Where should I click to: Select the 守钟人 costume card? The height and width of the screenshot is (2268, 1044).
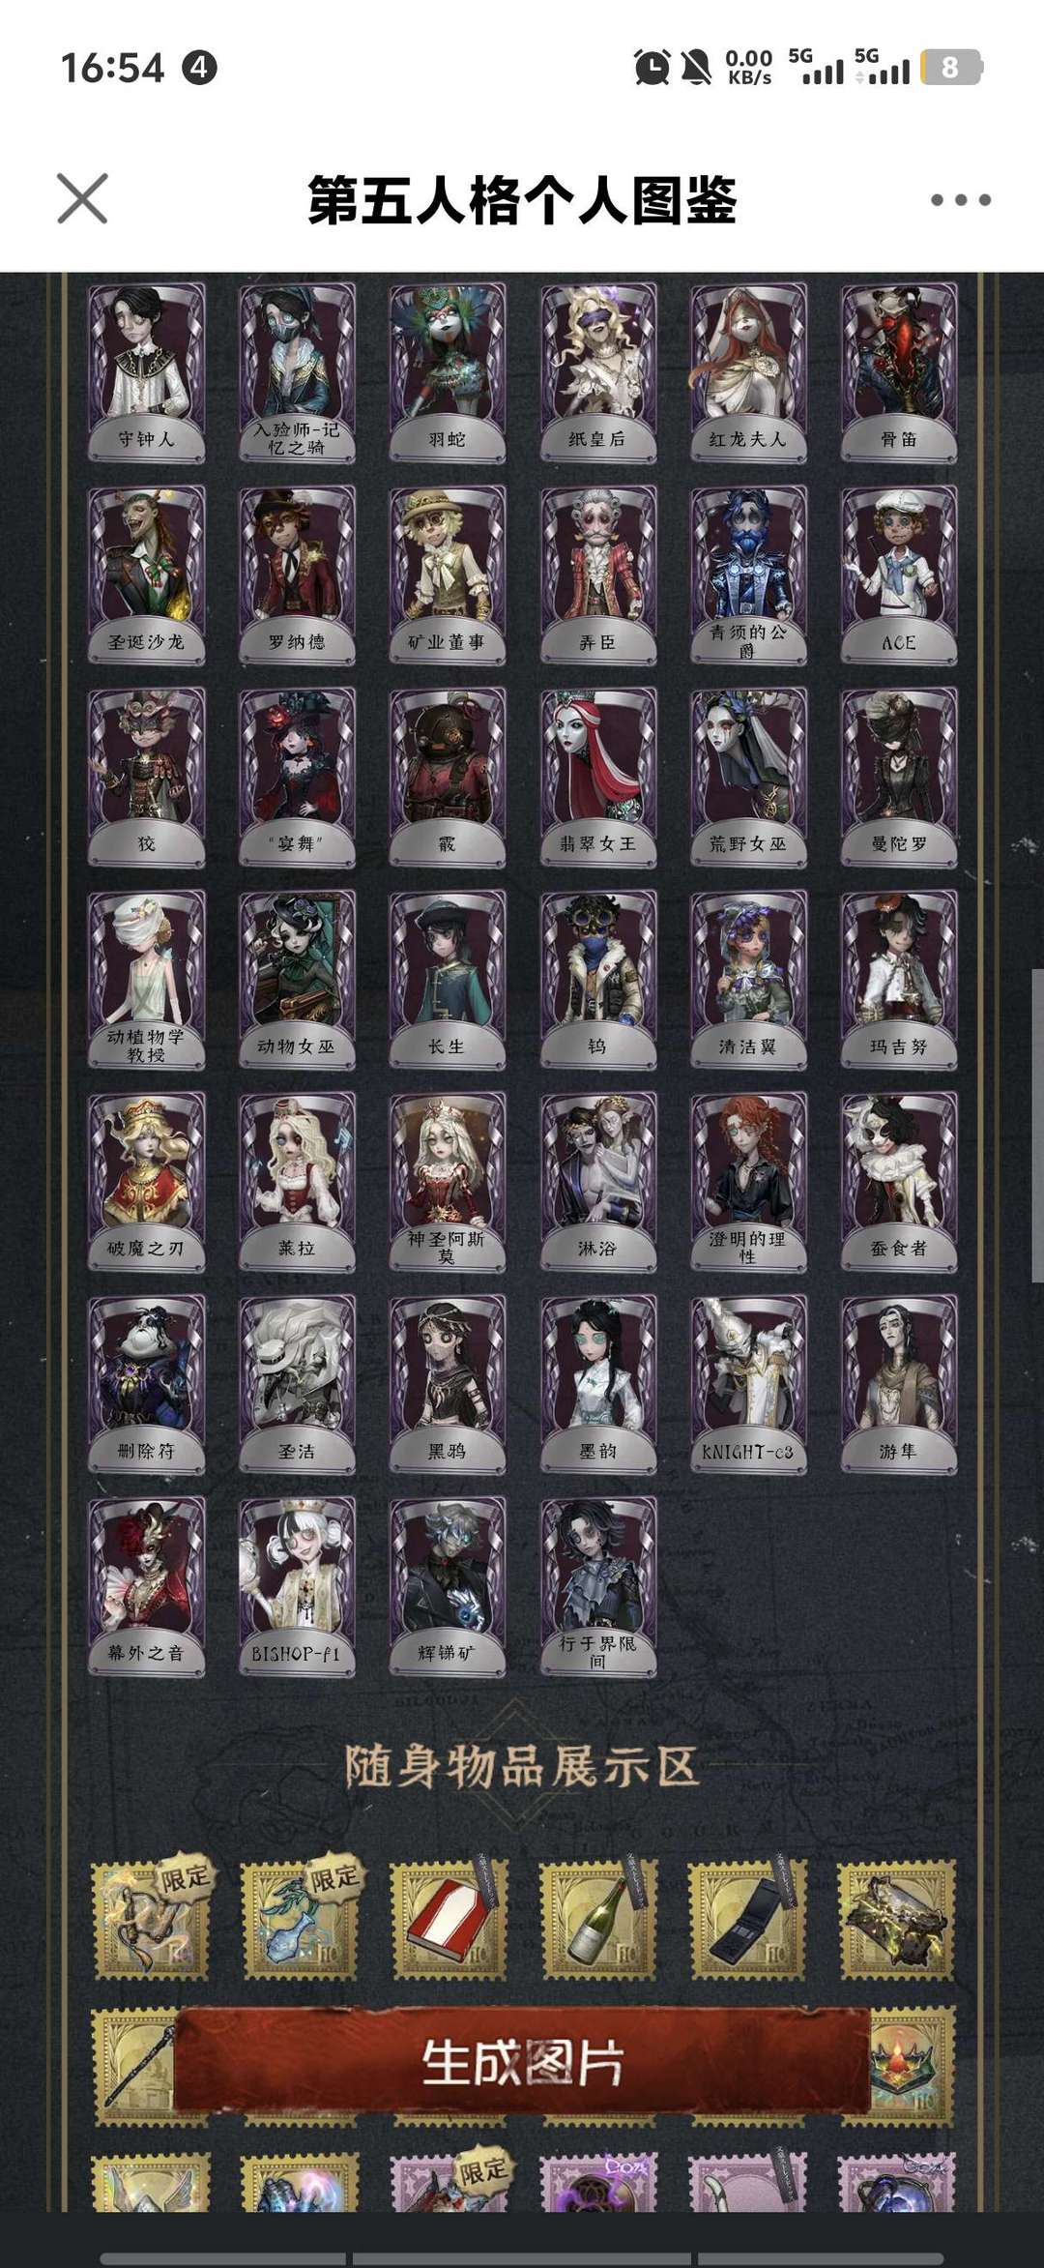tap(146, 372)
